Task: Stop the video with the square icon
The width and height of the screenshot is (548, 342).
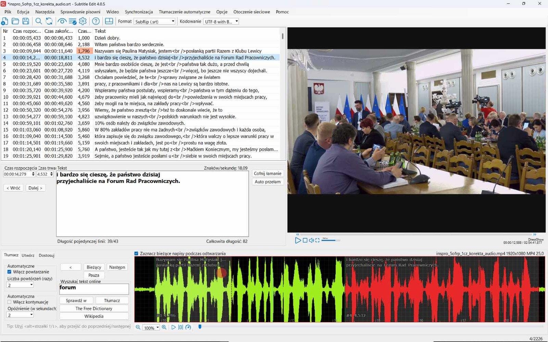Action: coord(305,240)
